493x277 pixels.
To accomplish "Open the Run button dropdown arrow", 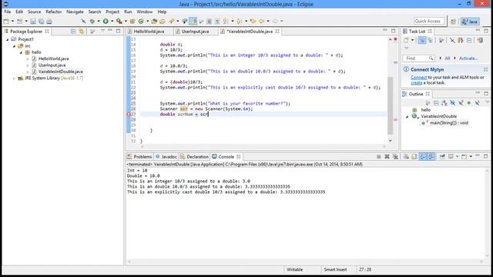I will [112, 22].
